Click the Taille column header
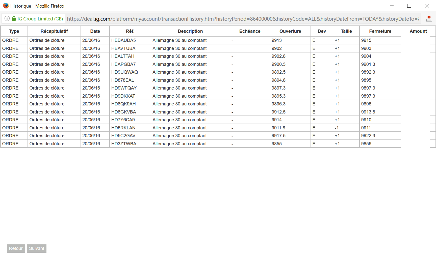This screenshot has height=257, width=436. point(346,31)
